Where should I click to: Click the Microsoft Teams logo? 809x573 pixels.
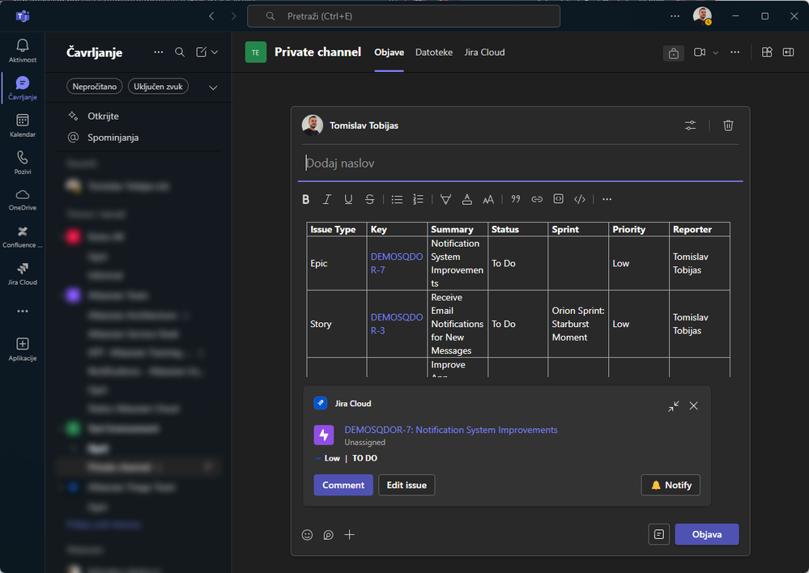click(x=23, y=16)
